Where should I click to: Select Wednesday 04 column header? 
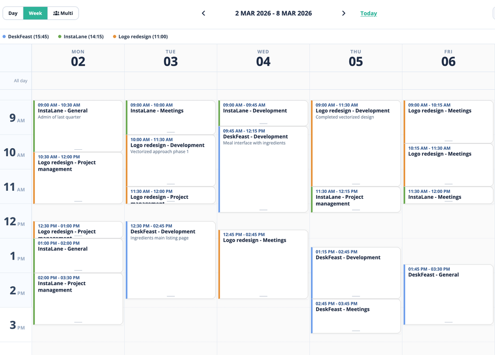[x=263, y=58]
